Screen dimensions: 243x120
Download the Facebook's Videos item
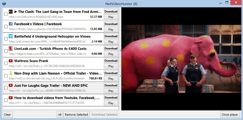(111, 24)
